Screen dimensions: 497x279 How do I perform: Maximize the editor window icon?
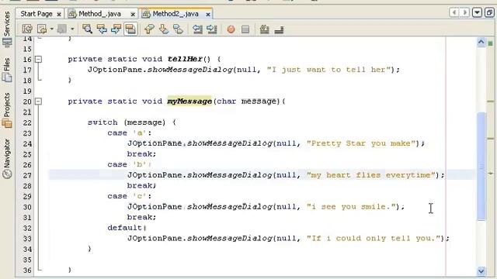click(x=490, y=12)
